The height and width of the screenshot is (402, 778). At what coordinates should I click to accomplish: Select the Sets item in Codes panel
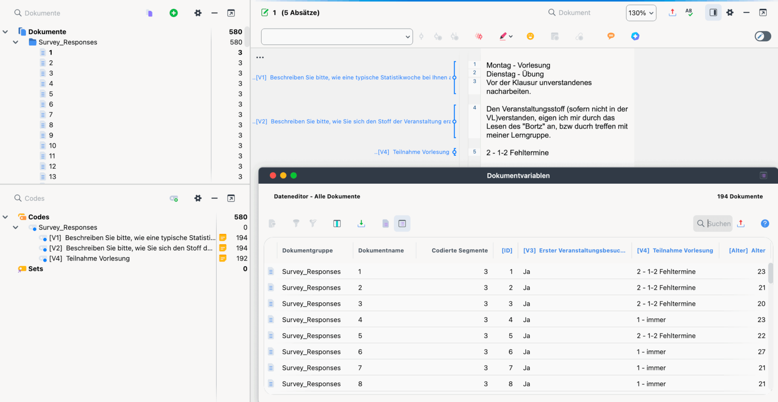pyautogui.click(x=35, y=269)
